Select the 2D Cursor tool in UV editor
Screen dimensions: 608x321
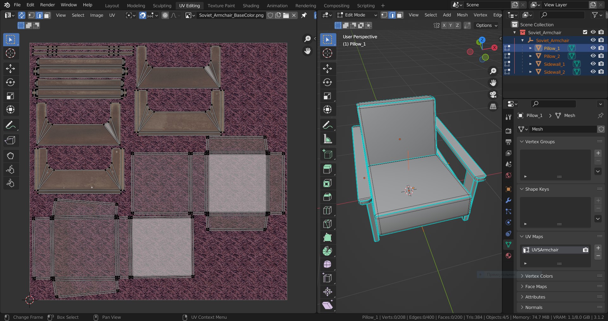[10, 53]
